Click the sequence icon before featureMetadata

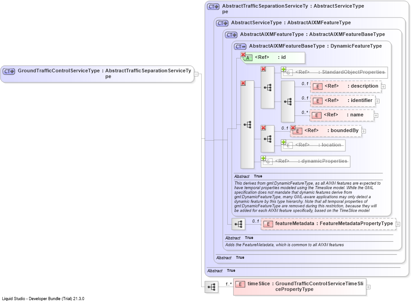[239, 224]
